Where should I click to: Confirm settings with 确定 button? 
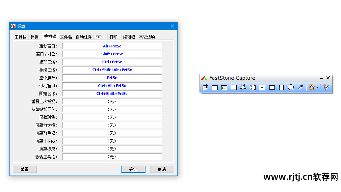pyautogui.click(x=133, y=169)
